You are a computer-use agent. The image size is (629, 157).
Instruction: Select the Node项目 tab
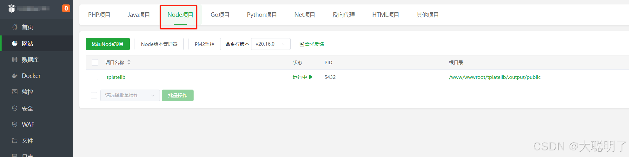(180, 15)
